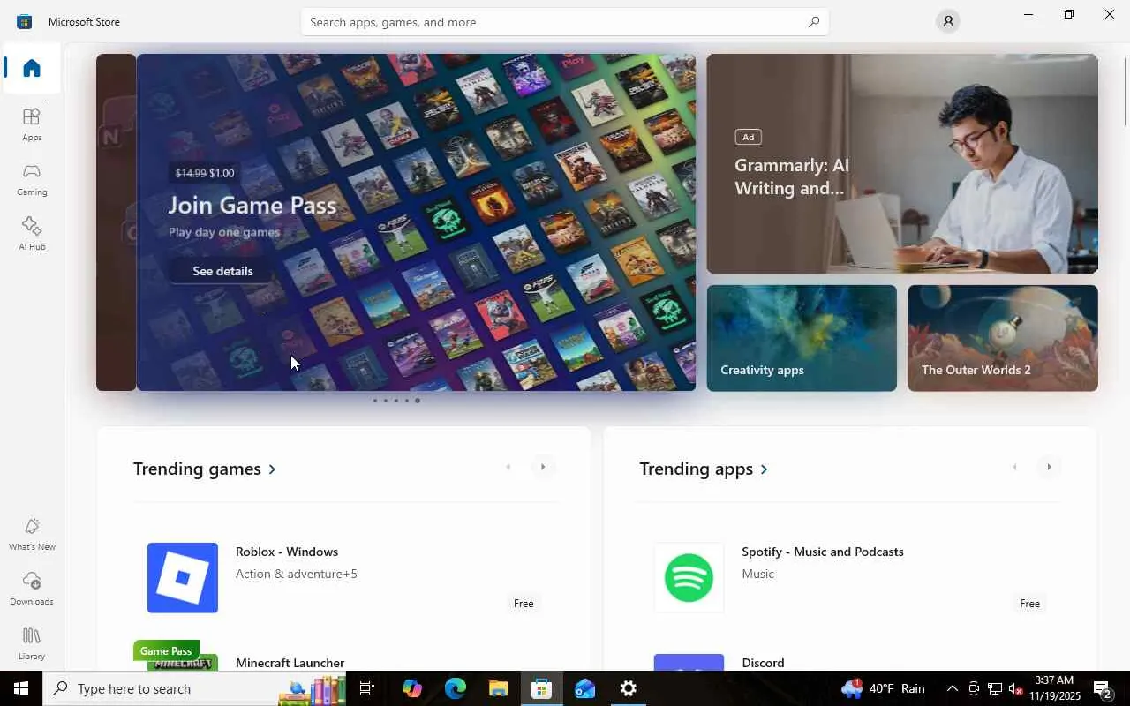The width and height of the screenshot is (1130, 706).
Task: Select the first dot of the banner carousel
Action: 375,401
